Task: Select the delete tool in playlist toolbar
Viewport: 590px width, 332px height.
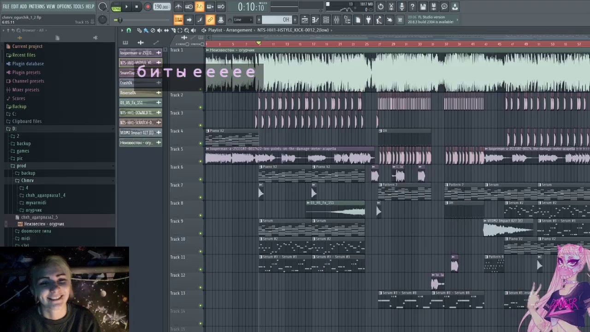Action: [153, 30]
